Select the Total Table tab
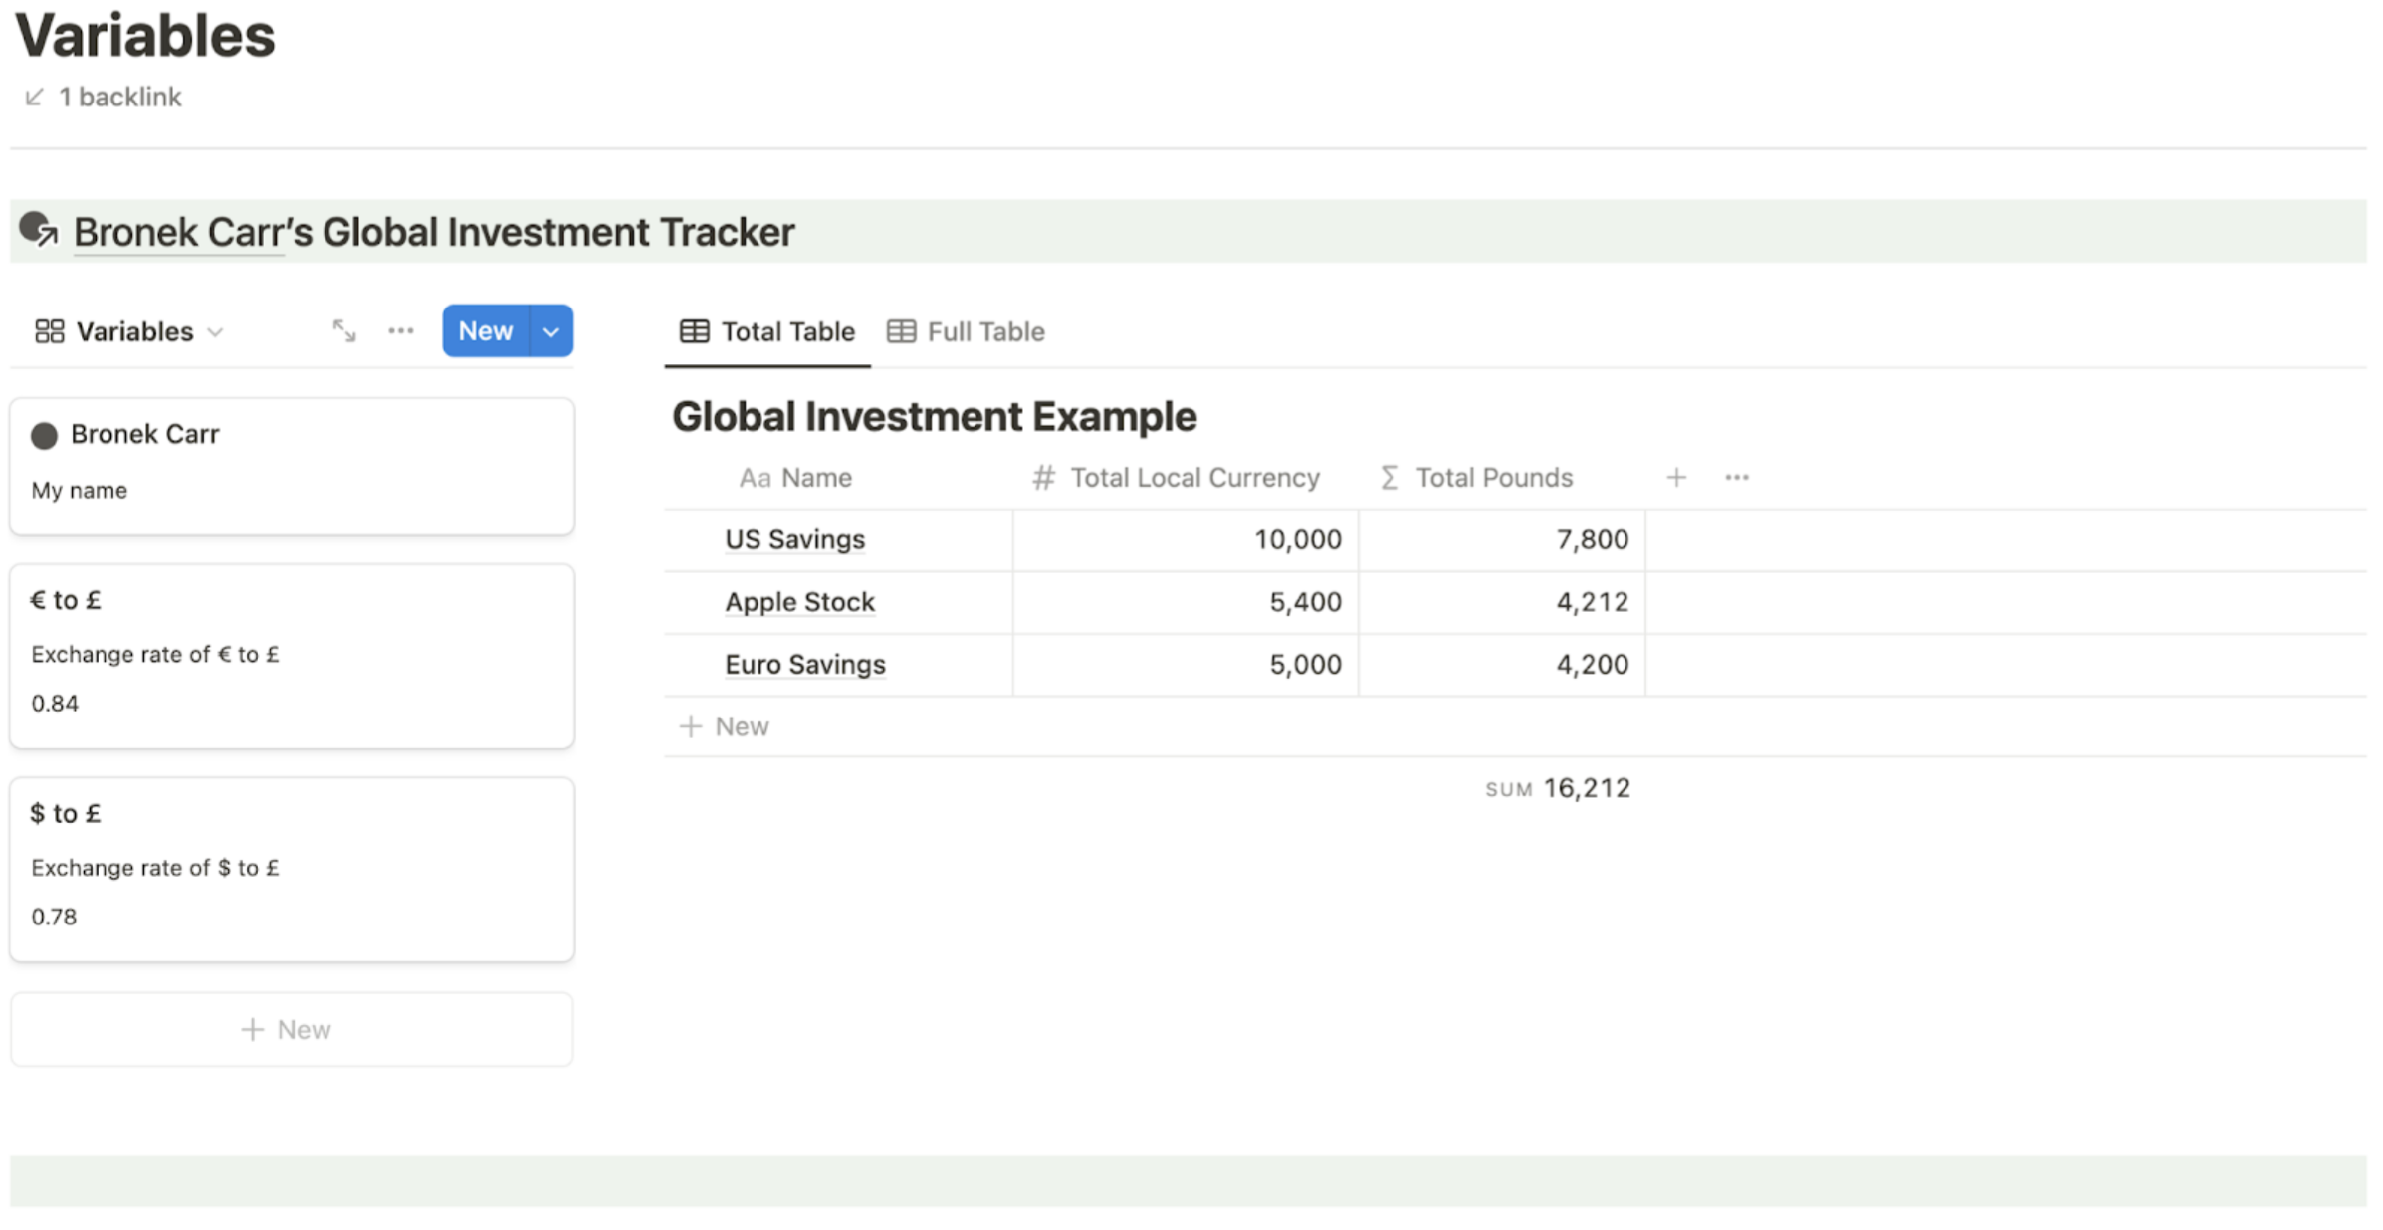 pyautogui.click(x=786, y=330)
